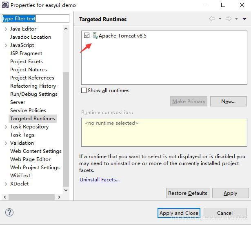Open WikiText properties page
Viewport: 251px width, 225px height.
[20, 176]
